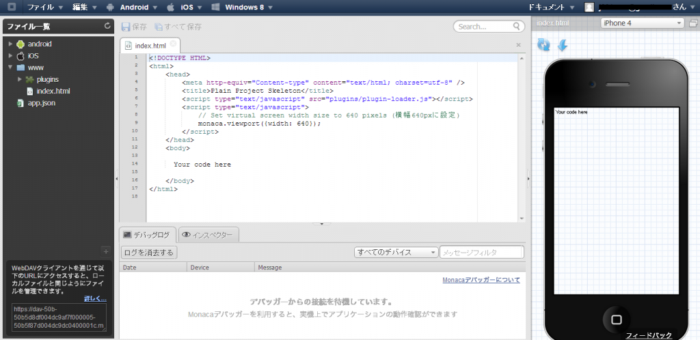Screen dimensions: 700x340
Task: Click the user avatar icon
Action: (589, 7)
